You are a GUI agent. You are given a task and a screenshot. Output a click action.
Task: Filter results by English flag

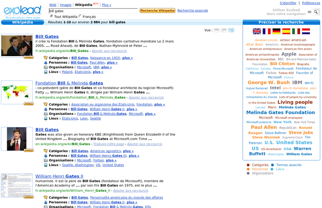[x=257, y=31]
